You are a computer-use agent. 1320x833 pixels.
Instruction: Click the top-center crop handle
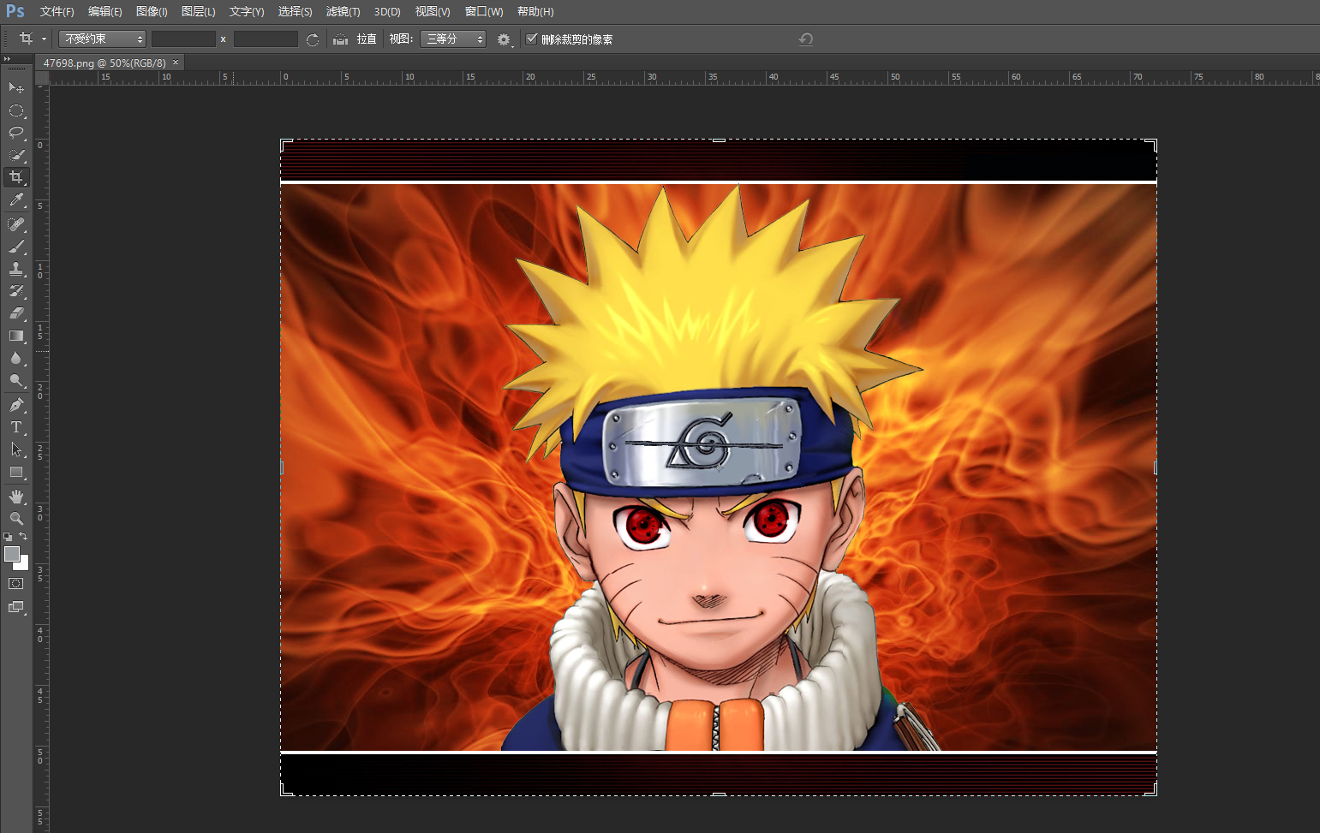(719, 140)
